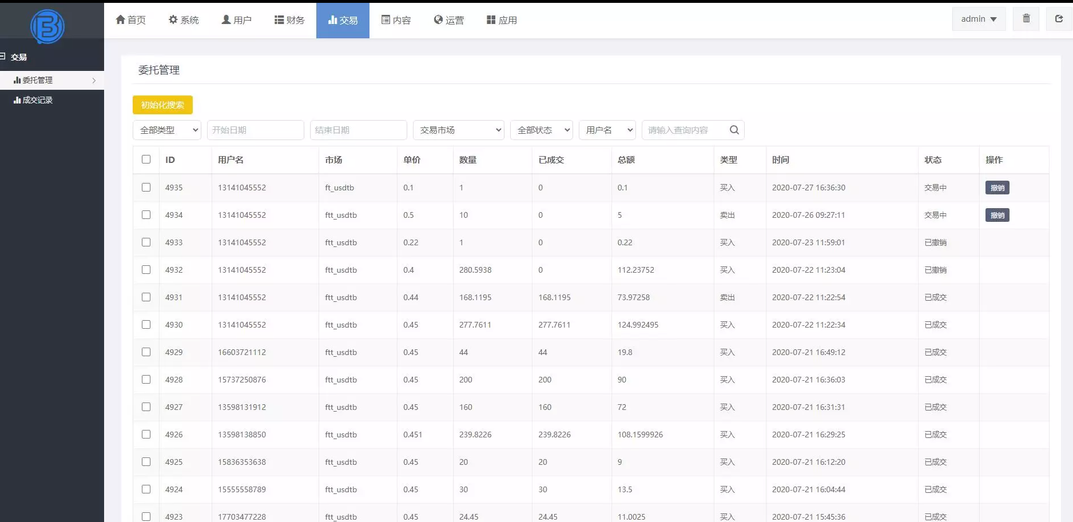Open the 全部类型 type dropdown
The height and width of the screenshot is (522, 1073).
(x=166, y=130)
